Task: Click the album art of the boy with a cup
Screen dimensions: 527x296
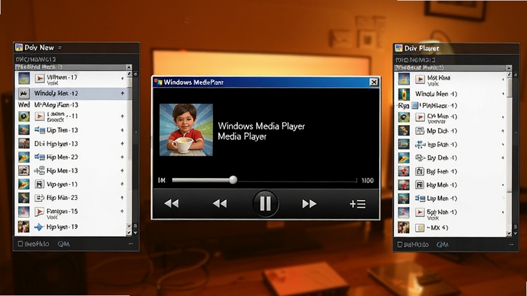Action: [x=186, y=130]
